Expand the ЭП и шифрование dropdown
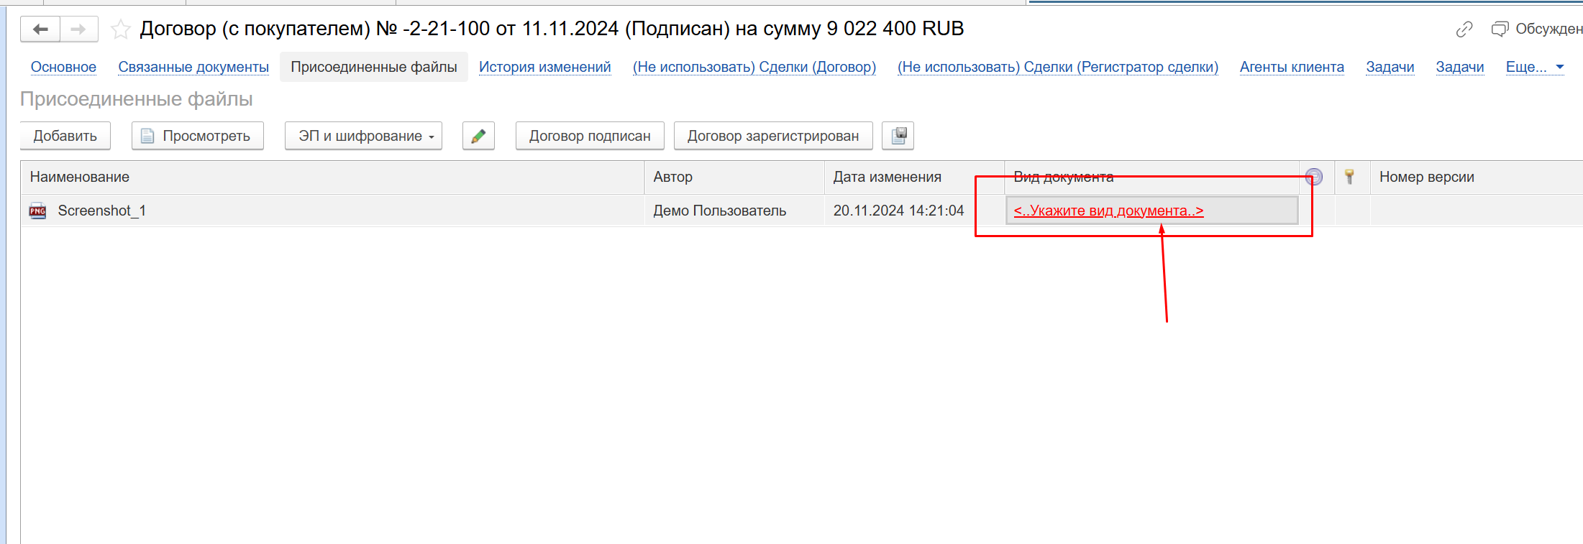The height and width of the screenshot is (544, 1583). tap(363, 136)
